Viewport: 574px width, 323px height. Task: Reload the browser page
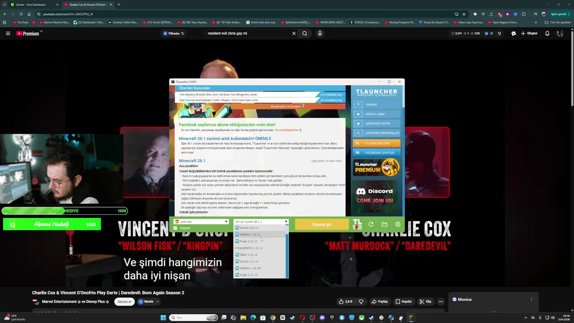click(x=21, y=14)
